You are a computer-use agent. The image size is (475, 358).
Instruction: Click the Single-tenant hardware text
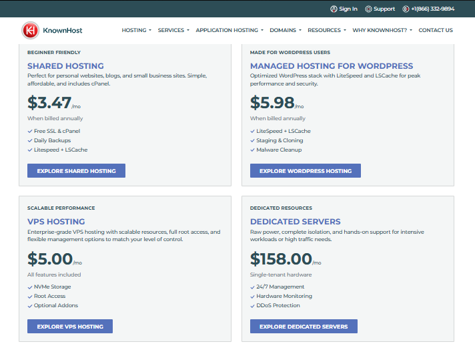pyautogui.click(x=281, y=275)
